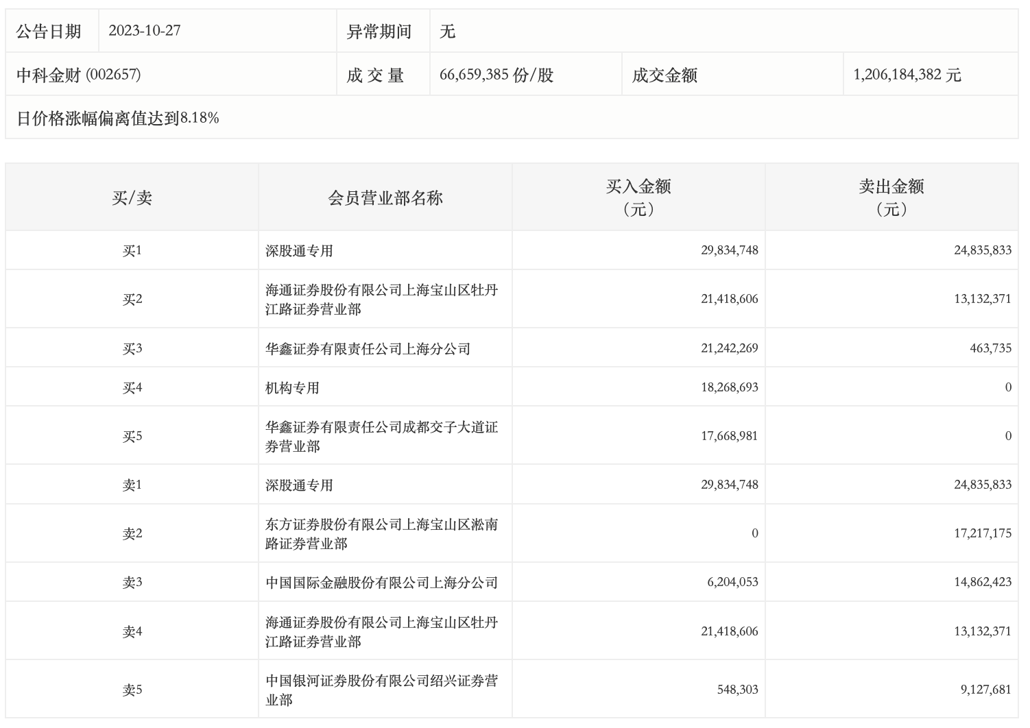Click the 买入金额 (元) column header
The image size is (1030, 728).
(x=638, y=197)
